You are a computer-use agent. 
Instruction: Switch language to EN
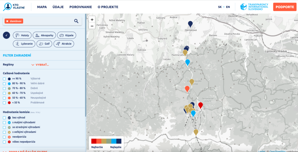click(x=228, y=7)
